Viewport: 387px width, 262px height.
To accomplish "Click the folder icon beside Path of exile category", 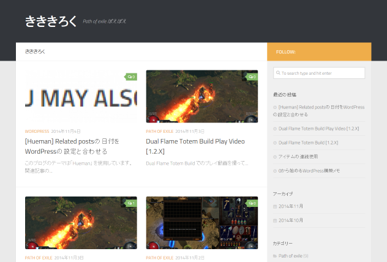I will [x=275, y=256].
